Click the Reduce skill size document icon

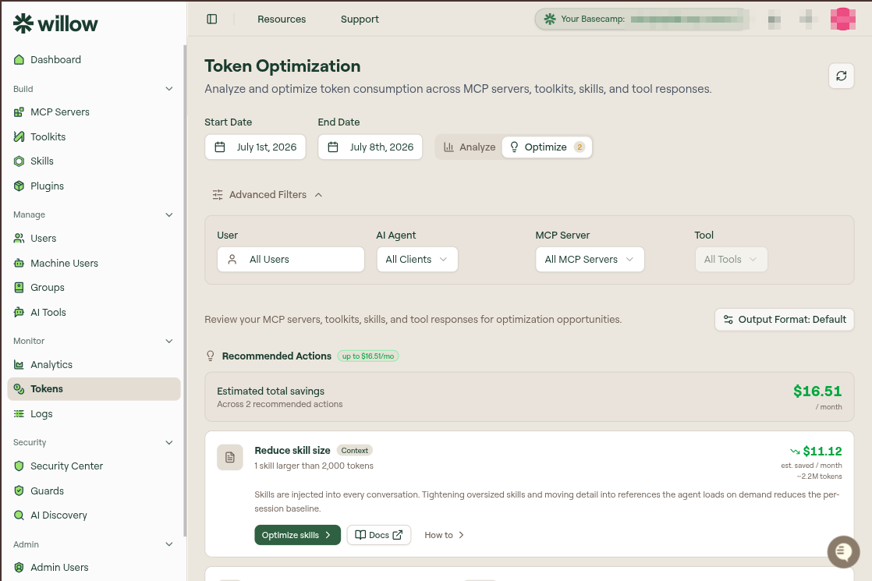[x=229, y=458]
